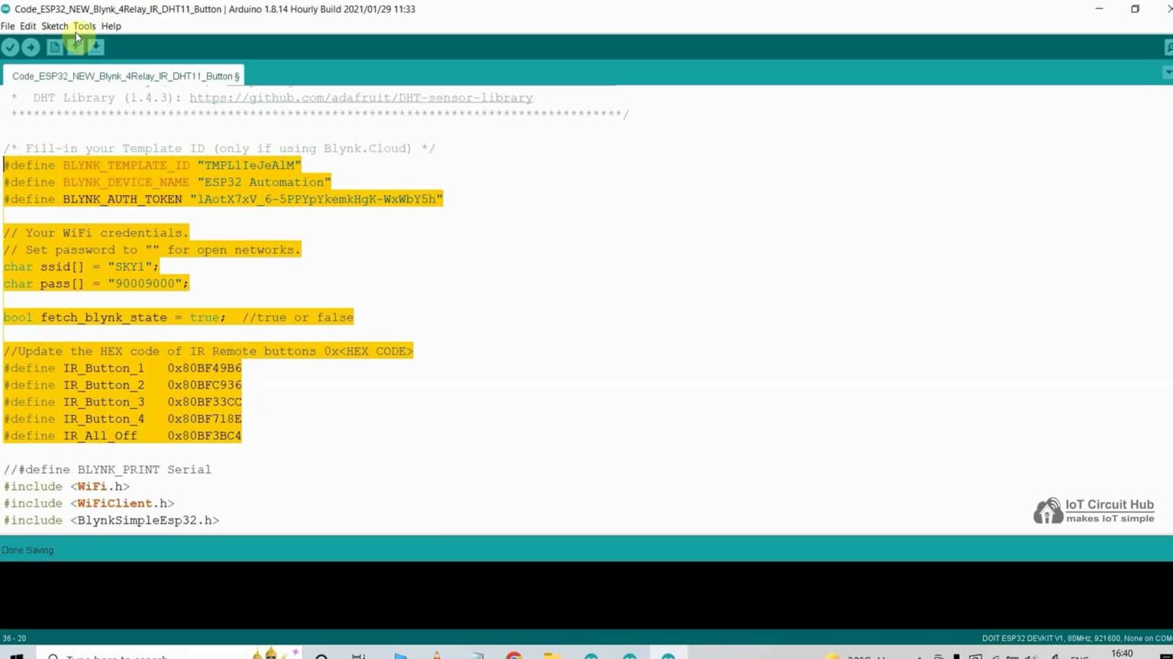1173x659 pixels.
Task: Restore down the Arduino window
Action: click(1135, 9)
